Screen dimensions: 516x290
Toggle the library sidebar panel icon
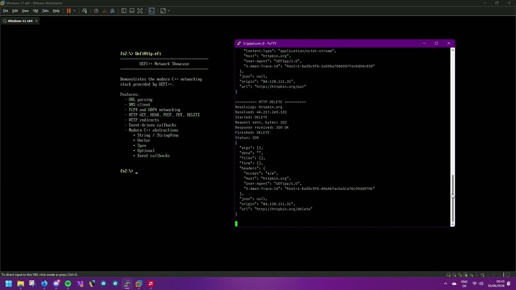(x=124, y=11)
